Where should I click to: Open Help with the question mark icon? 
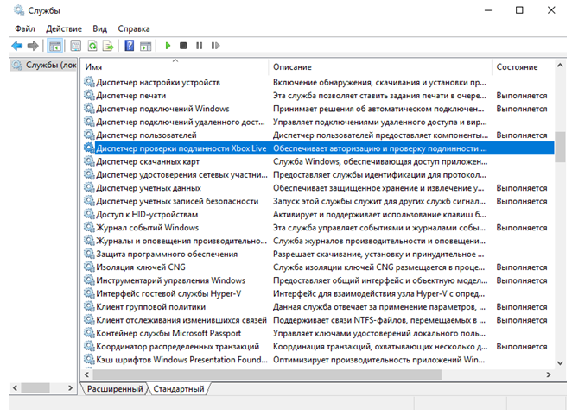pos(129,46)
